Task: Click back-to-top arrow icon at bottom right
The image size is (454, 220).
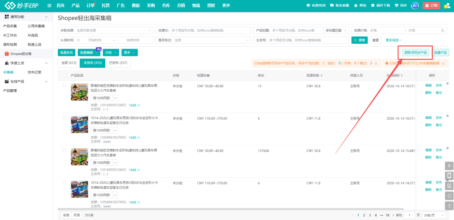Action: (449, 206)
